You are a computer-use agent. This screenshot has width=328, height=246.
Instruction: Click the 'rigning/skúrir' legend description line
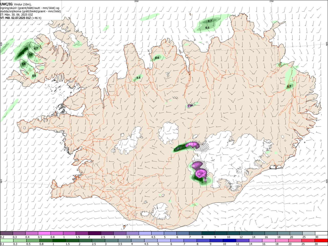tap(30, 8)
